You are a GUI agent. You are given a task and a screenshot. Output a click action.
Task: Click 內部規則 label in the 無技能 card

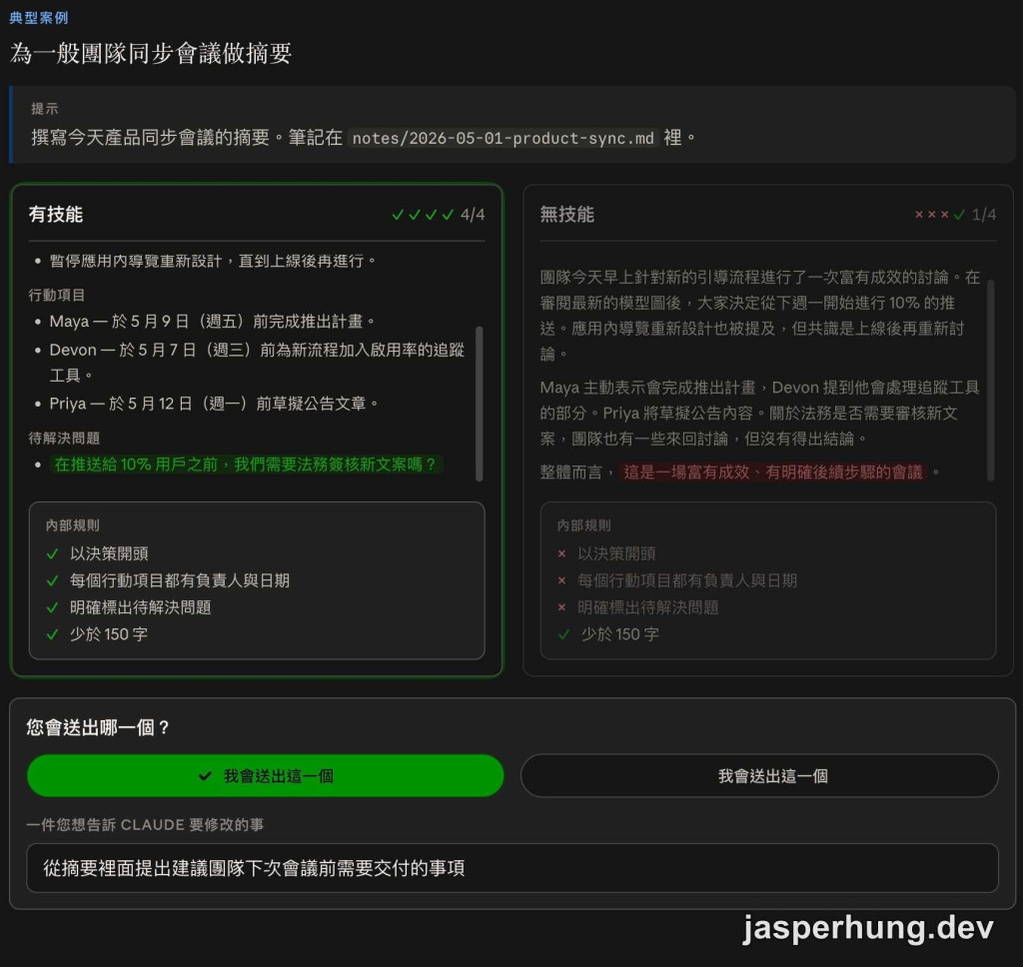click(583, 525)
